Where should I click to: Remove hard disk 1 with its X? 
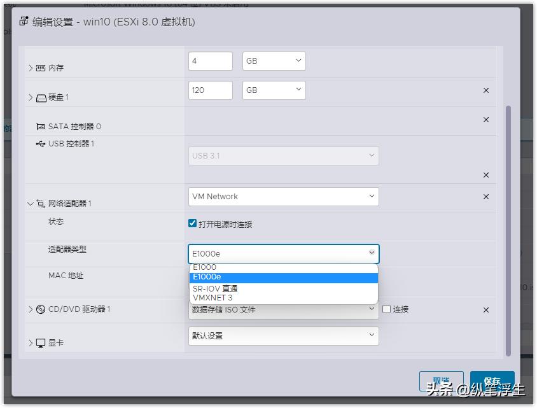click(485, 90)
